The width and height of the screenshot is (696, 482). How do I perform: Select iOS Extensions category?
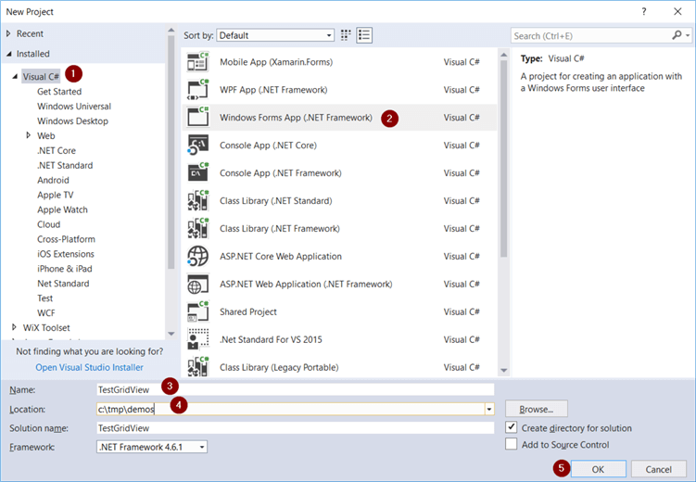point(66,254)
